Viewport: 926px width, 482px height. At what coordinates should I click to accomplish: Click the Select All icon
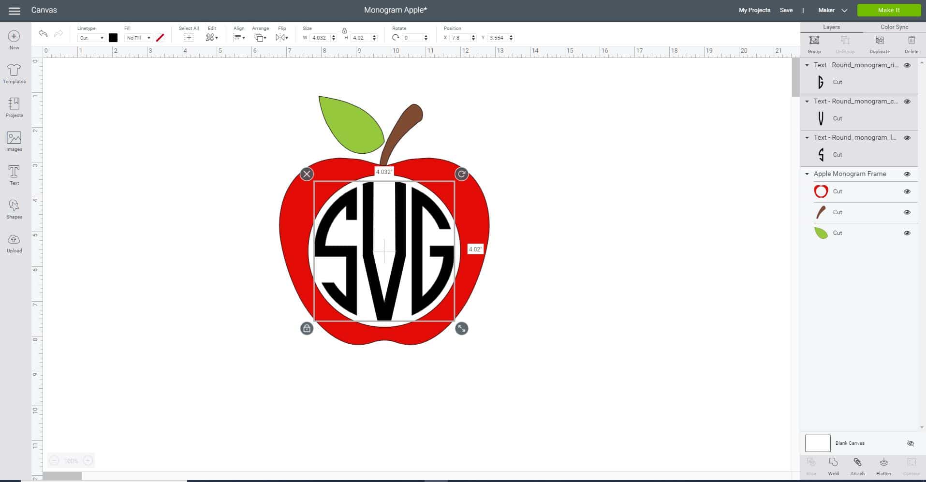click(189, 37)
